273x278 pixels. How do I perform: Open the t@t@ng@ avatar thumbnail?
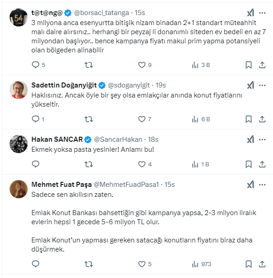(x=19, y=18)
